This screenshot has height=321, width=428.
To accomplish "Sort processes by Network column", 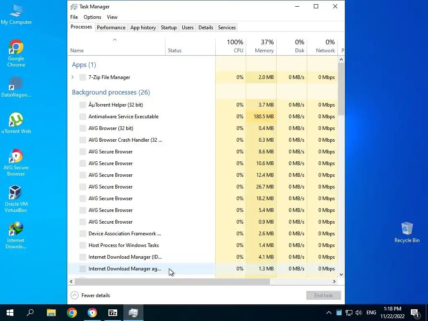I will [322, 47].
